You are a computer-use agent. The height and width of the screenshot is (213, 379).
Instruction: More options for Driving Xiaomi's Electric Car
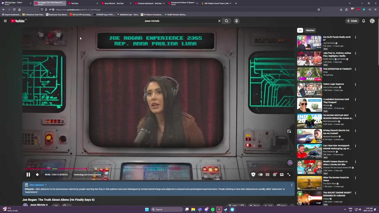pos(355,131)
